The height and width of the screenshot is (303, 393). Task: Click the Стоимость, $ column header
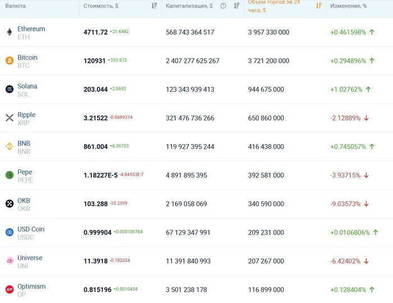click(x=100, y=6)
